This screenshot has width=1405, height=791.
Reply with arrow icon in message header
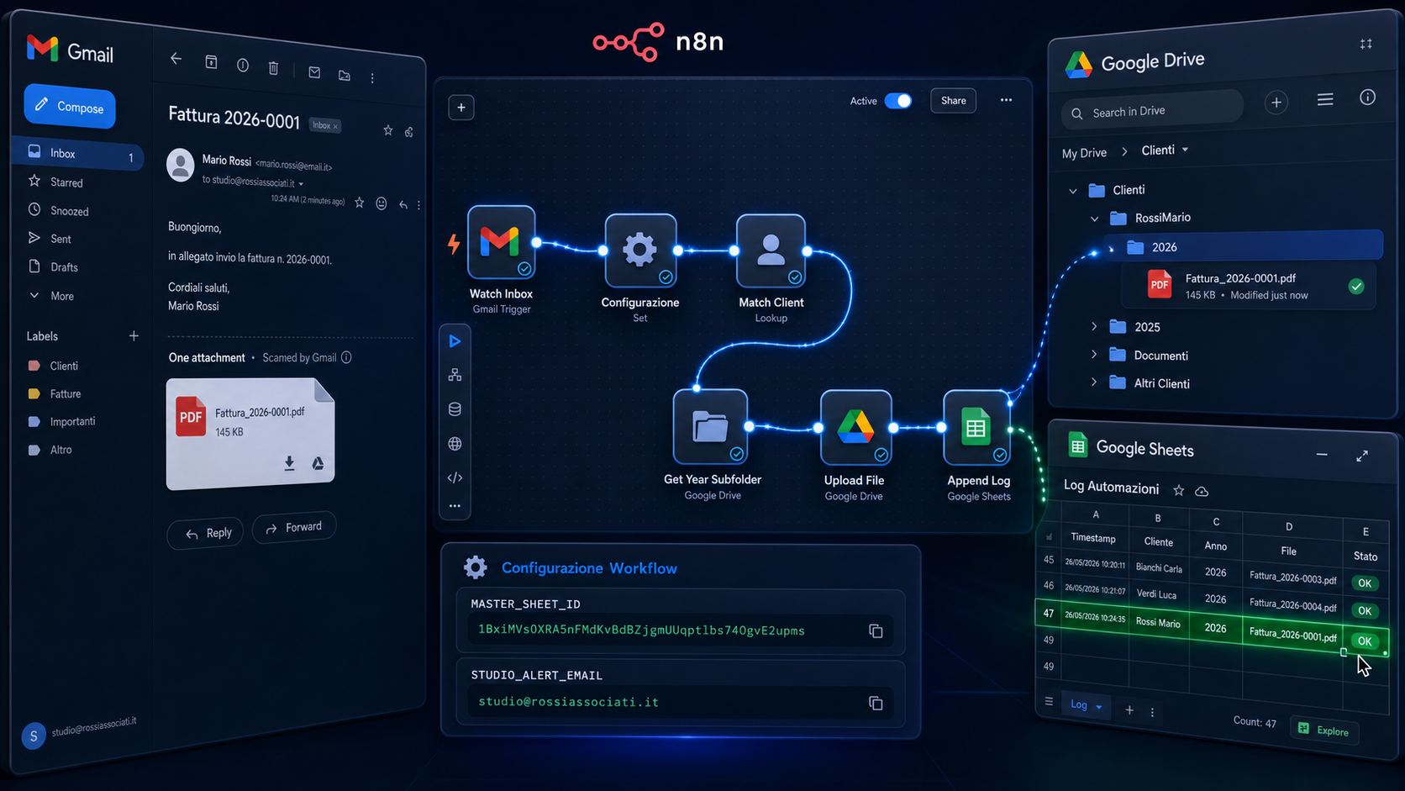403,204
